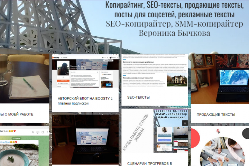Open the Telegram soup post screenshot

pos(25,146)
